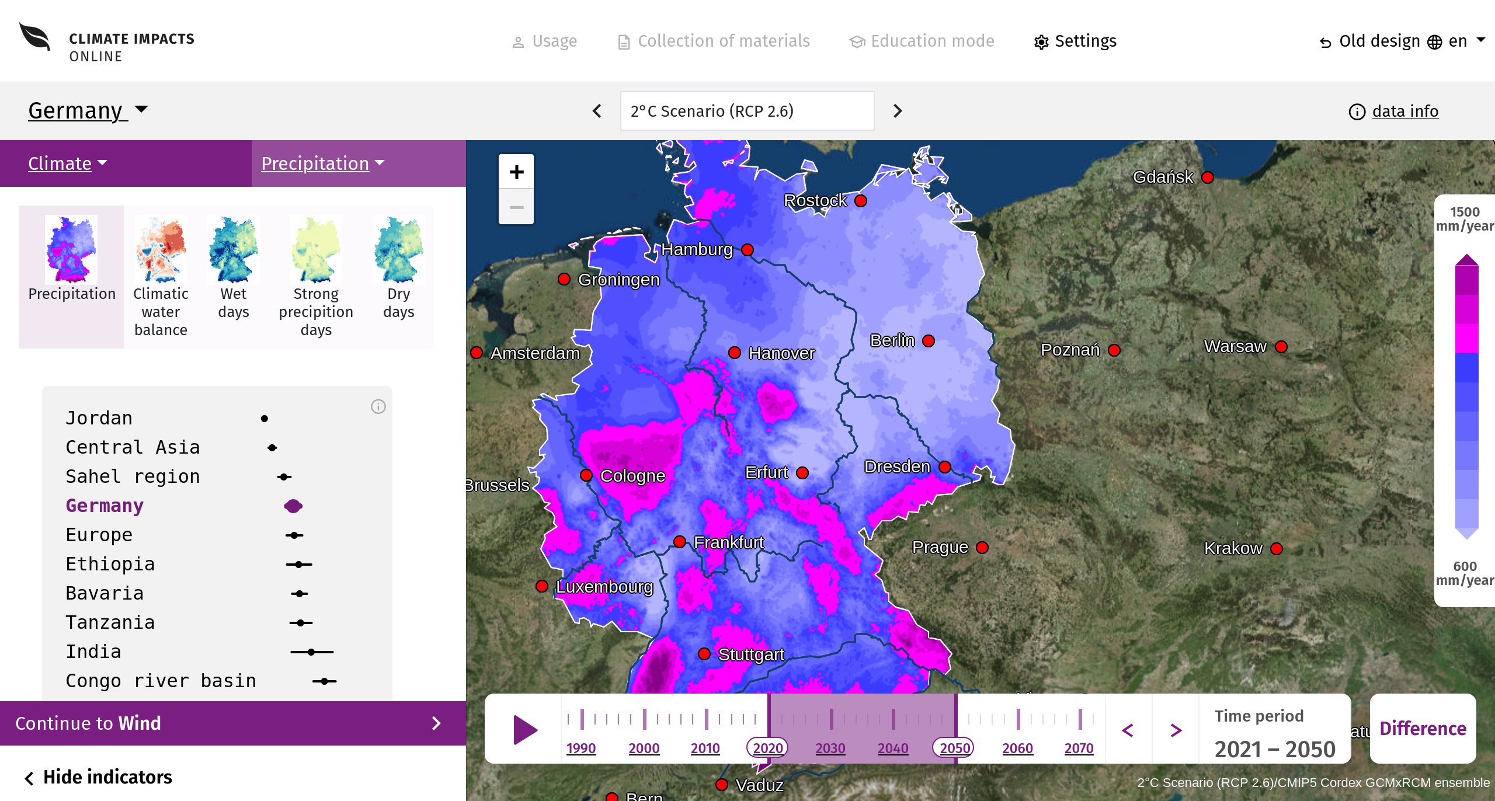
Task: Click the Berlin city marker on the map
Action: pyautogui.click(x=929, y=340)
